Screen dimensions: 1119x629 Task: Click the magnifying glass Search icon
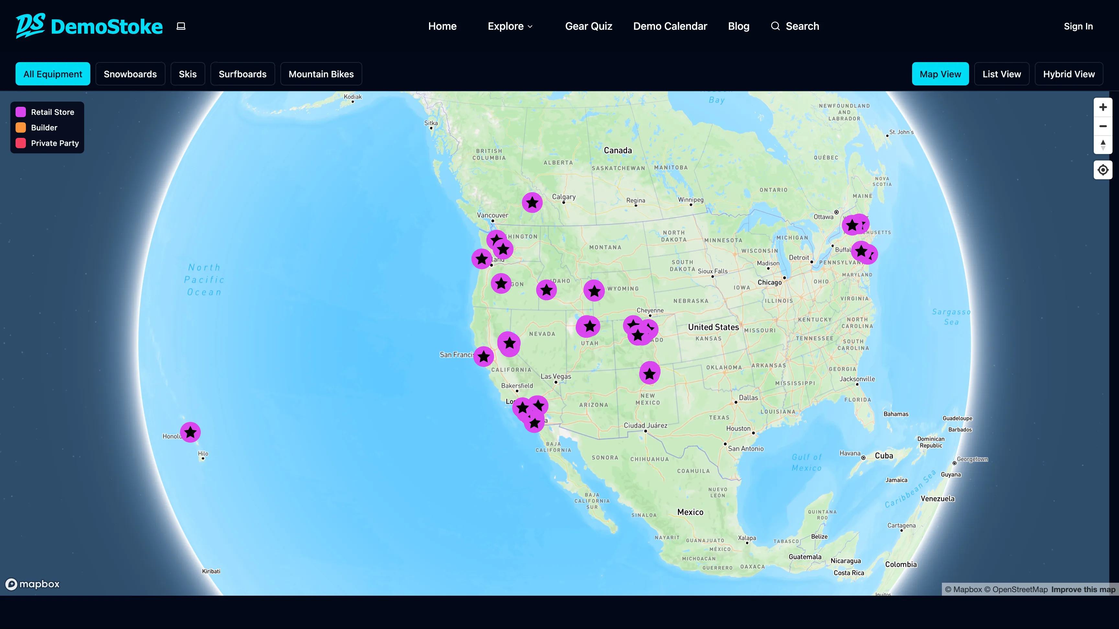click(x=775, y=26)
